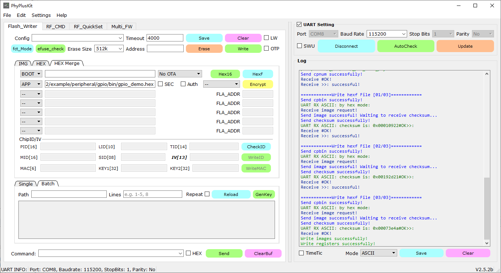The height and width of the screenshot is (273, 501).
Task: Click the BOOT file path field
Action: (100, 74)
